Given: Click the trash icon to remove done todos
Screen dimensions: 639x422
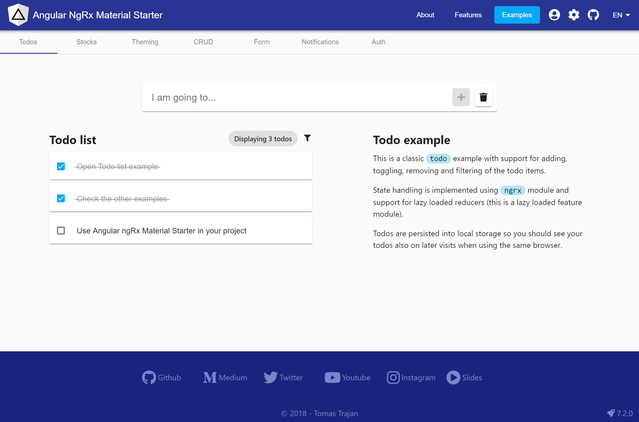Looking at the screenshot, I should pyautogui.click(x=483, y=97).
